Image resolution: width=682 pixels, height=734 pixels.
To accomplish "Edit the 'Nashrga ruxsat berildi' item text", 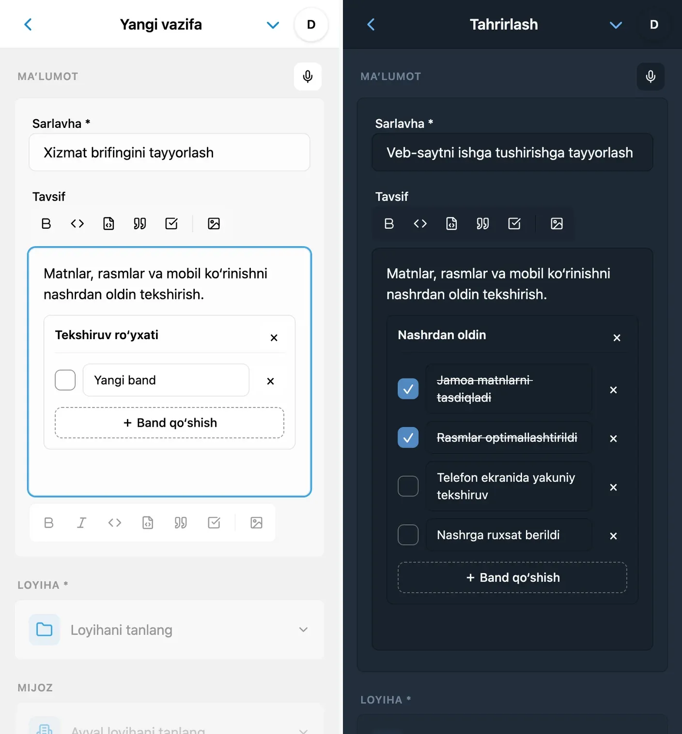I will tap(509, 535).
